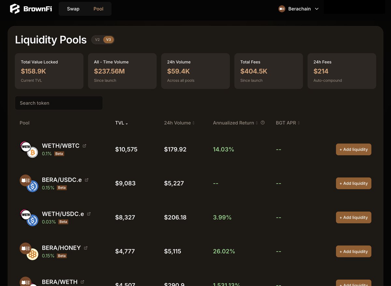The height and width of the screenshot is (286, 391).
Task: Click the 0.15% fee on BERA/HONEY
Action: click(48, 256)
